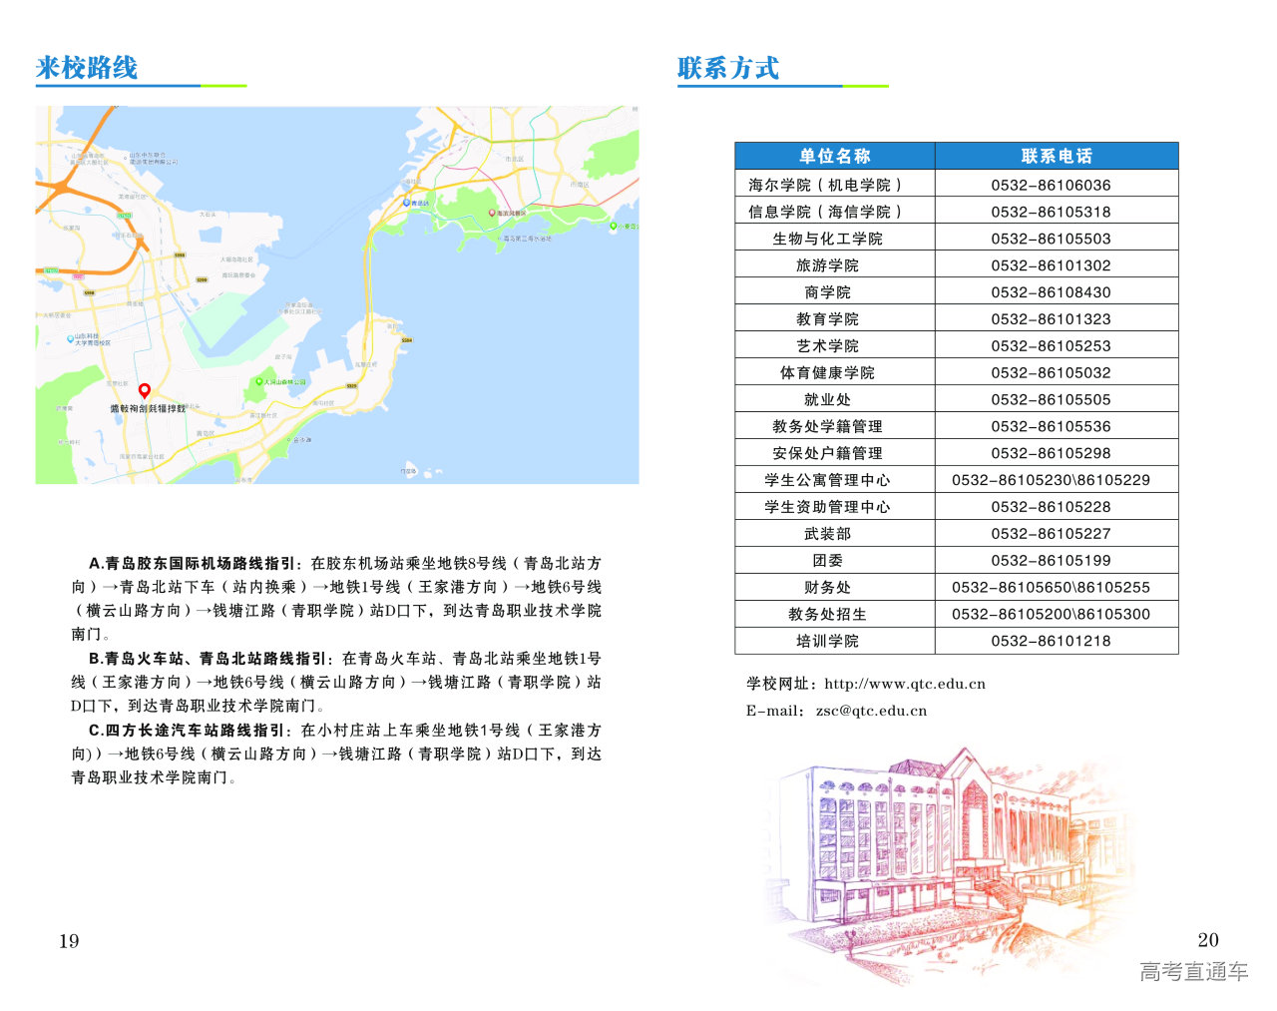The height and width of the screenshot is (1011, 1277).
Task: Click the 来校路线 section heading
Action: [x=87, y=68]
